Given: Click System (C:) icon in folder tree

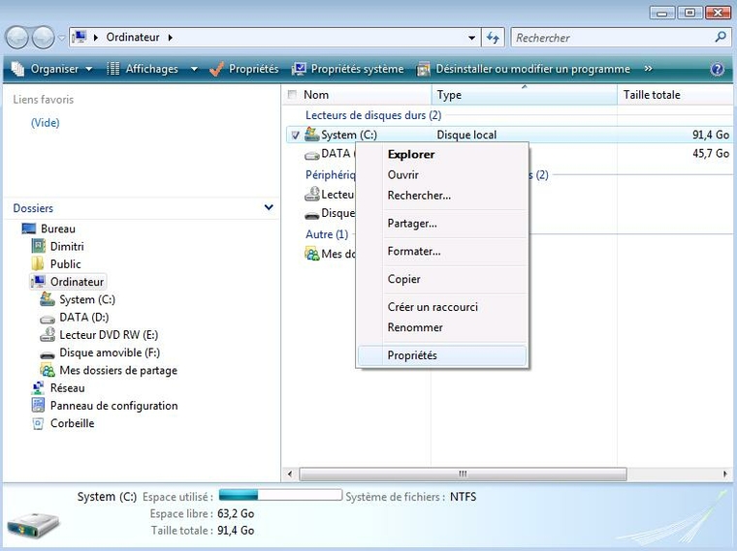Looking at the screenshot, I should coord(47,299).
